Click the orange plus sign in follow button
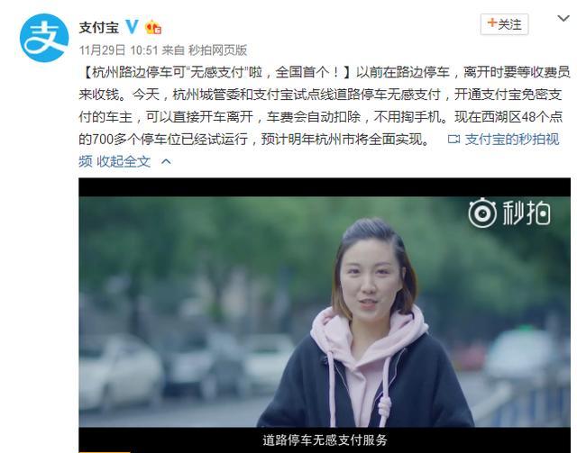The height and width of the screenshot is (453, 577). point(491,23)
